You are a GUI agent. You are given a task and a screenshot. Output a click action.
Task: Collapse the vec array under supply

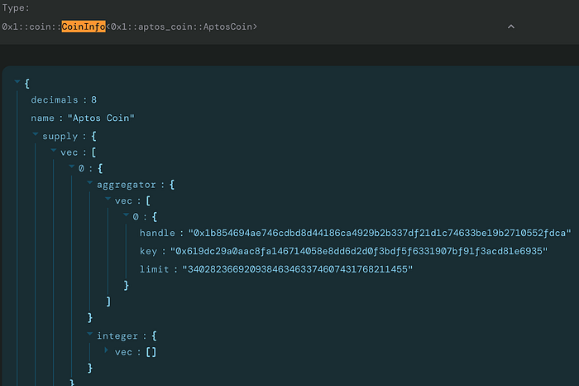(x=54, y=151)
